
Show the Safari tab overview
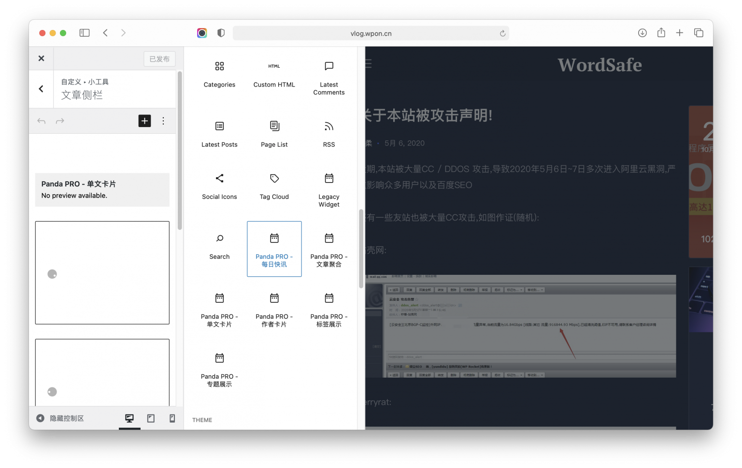pos(699,33)
